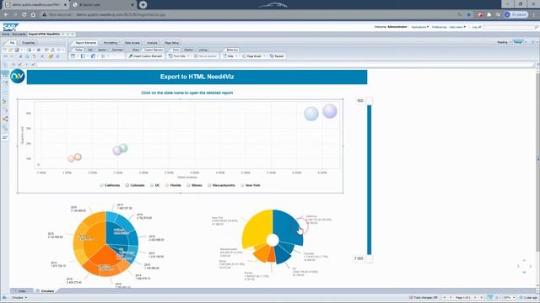Click the Insert Custom Element button
The image size is (540, 303).
pyautogui.click(x=145, y=56)
